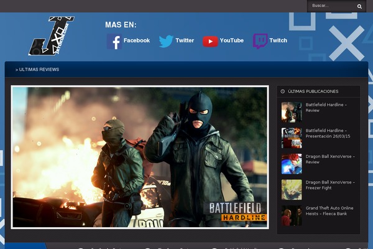Click the clock icon beside Últimas Publicaciones
The image size is (373, 249).
click(283, 92)
